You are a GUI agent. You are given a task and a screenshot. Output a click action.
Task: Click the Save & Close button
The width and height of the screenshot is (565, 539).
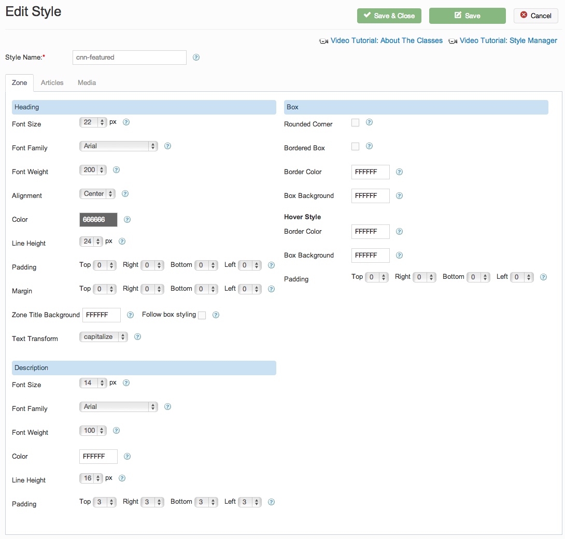[389, 16]
